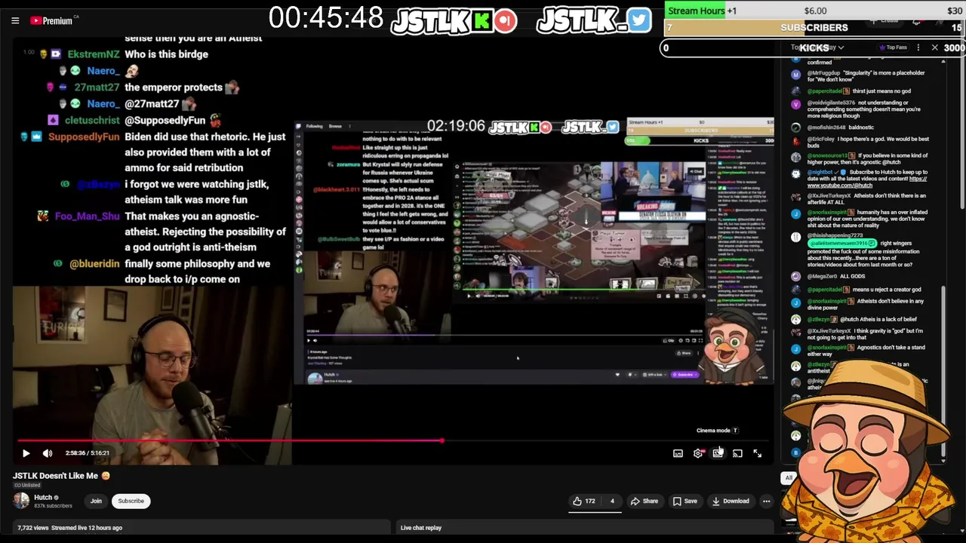Click the video title JSTLK Doesn't Like Me
The width and height of the screenshot is (966, 543).
[x=61, y=476]
